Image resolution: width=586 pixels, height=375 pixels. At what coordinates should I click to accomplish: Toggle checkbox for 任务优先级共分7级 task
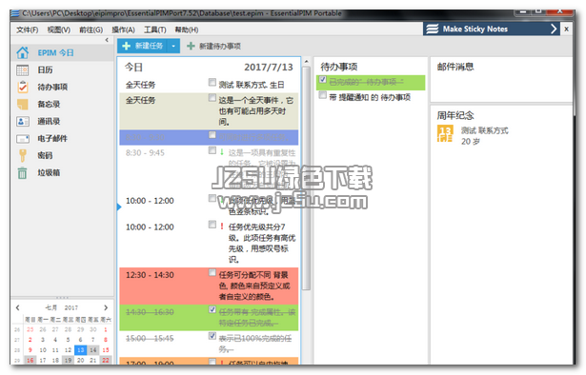212,225
